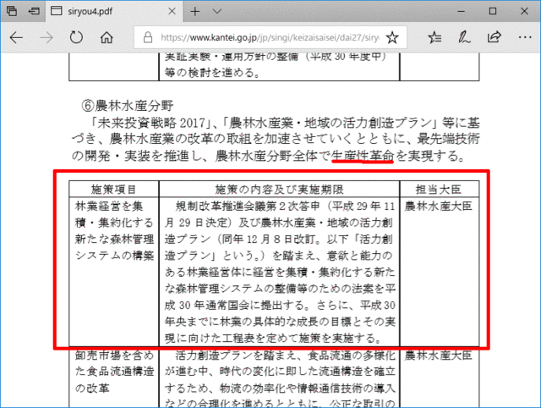Close the siryou4.pdf tab

pyautogui.click(x=172, y=12)
